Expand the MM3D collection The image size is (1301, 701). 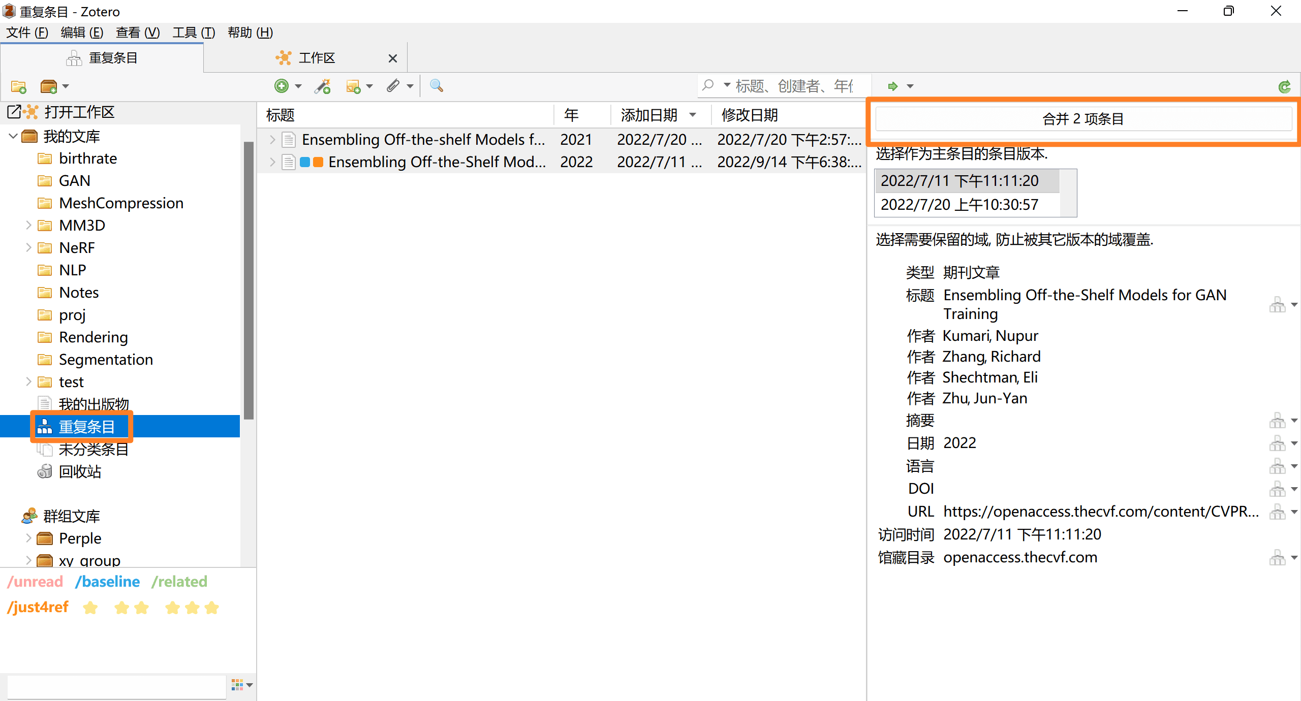click(x=28, y=225)
